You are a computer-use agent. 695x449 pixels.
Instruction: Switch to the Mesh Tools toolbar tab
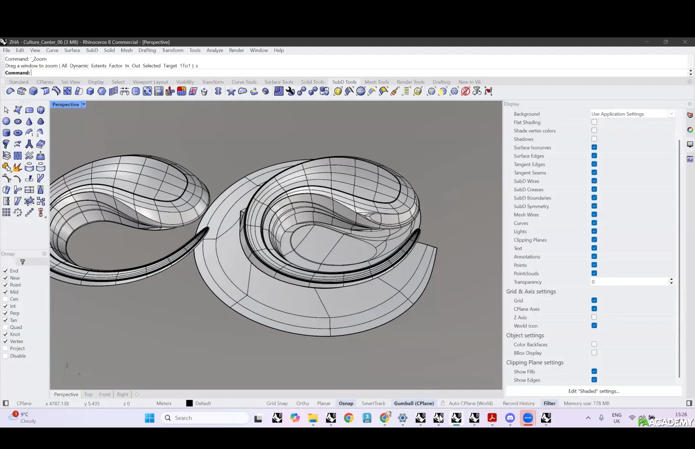coord(376,82)
